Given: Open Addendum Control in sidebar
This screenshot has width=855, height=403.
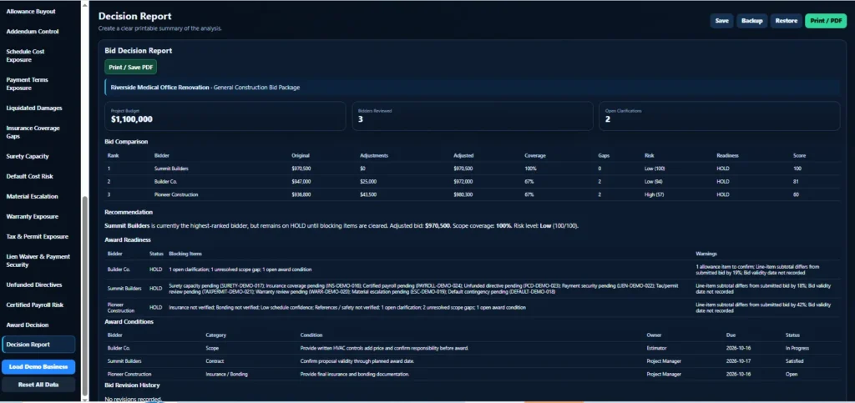Looking at the screenshot, I should pos(33,32).
